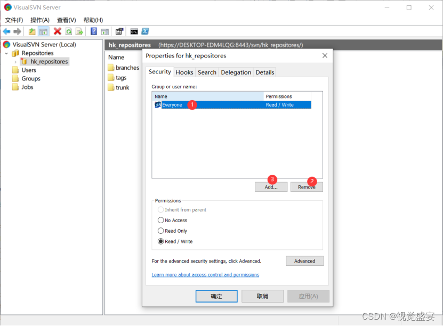Open the 查看(V) menu

[x=67, y=20]
